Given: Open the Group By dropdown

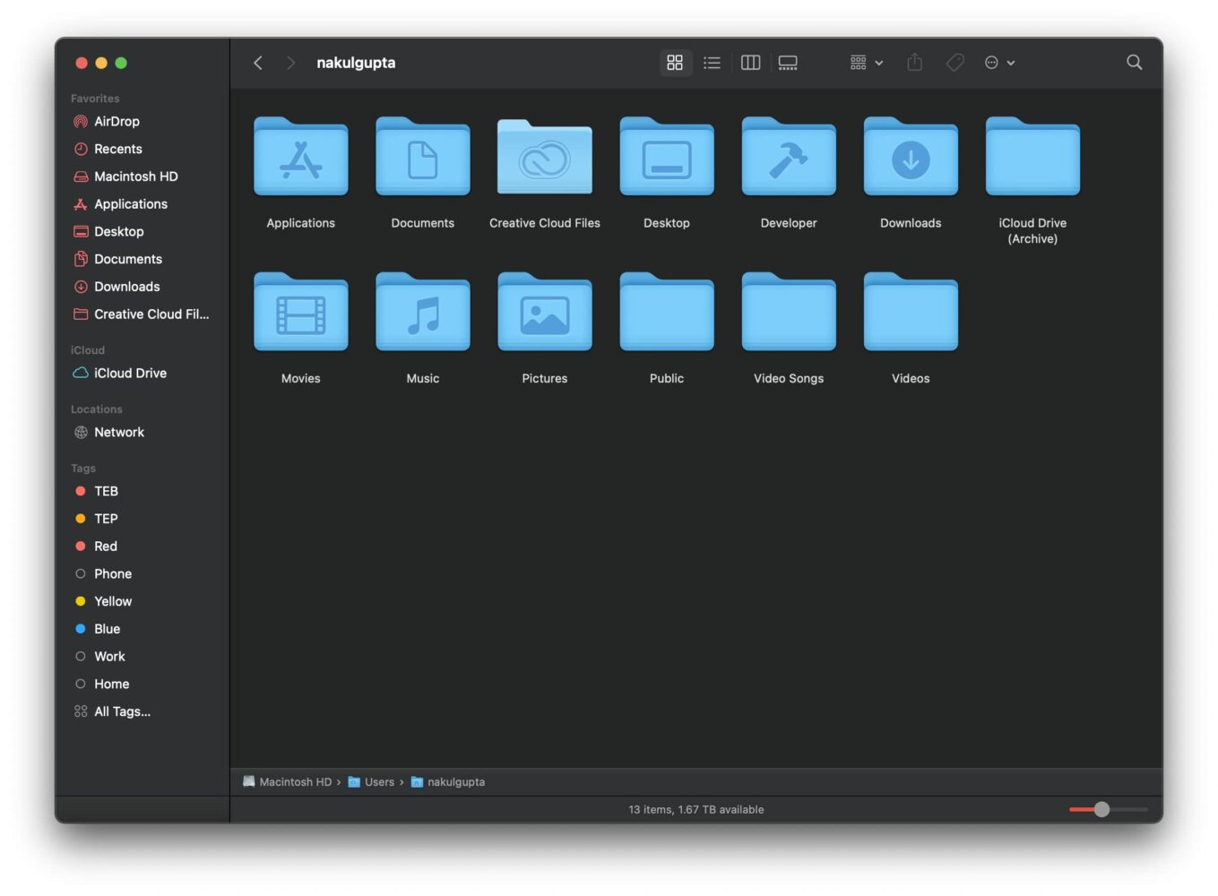Looking at the screenshot, I should (866, 63).
